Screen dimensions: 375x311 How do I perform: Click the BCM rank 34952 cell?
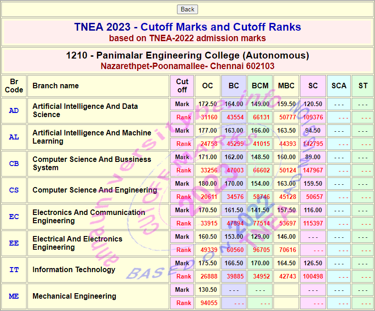tap(260, 277)
